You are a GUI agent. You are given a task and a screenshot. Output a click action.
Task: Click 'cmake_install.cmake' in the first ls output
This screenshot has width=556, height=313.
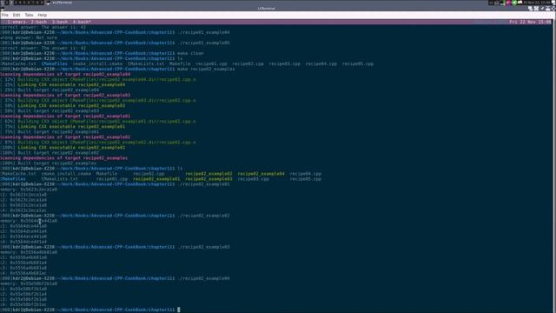click(x=97, y=63)
